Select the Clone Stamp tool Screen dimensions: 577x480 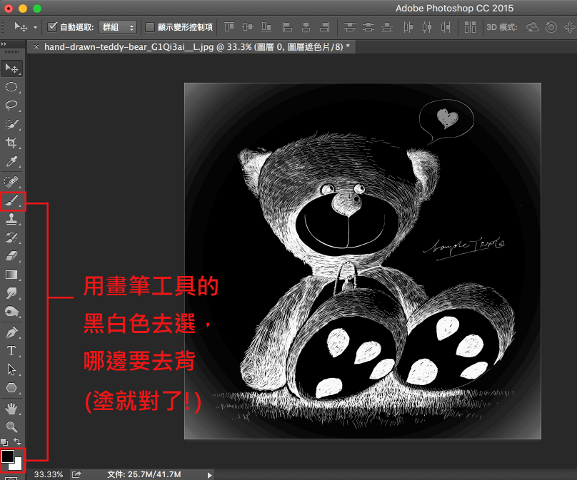coord(11,220)
